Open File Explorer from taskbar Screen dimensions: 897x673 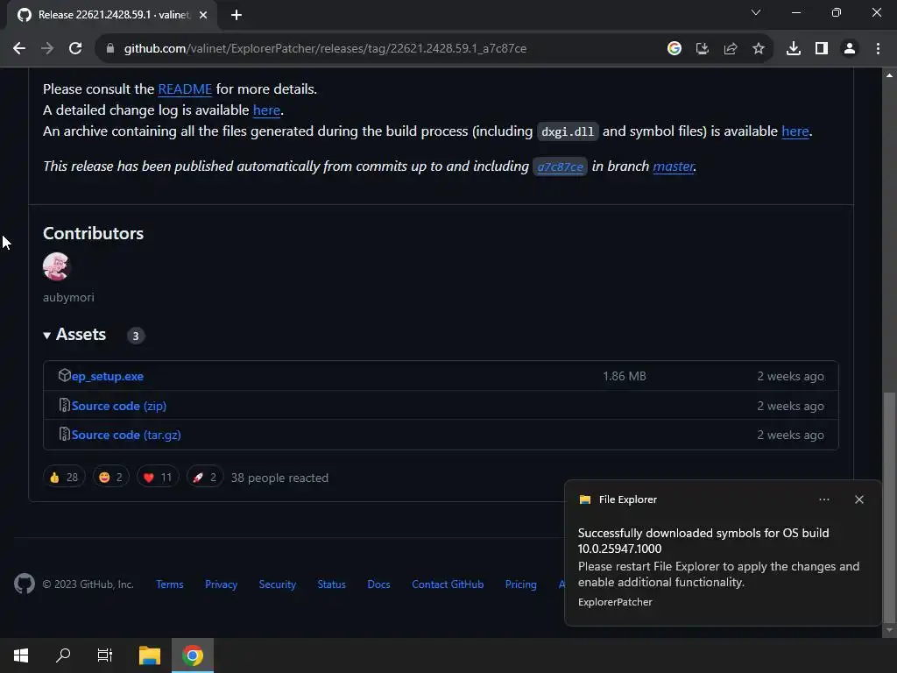click(150, 655)
